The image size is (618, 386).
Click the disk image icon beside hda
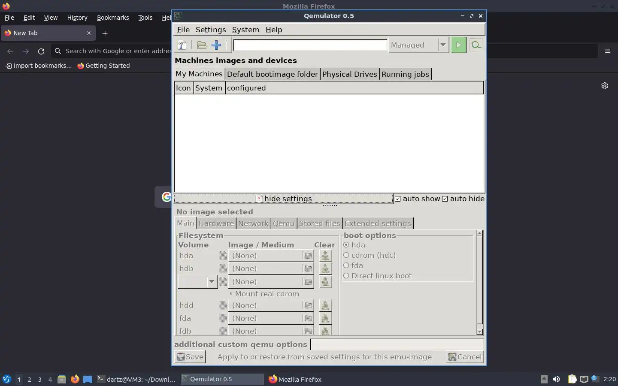223,256
